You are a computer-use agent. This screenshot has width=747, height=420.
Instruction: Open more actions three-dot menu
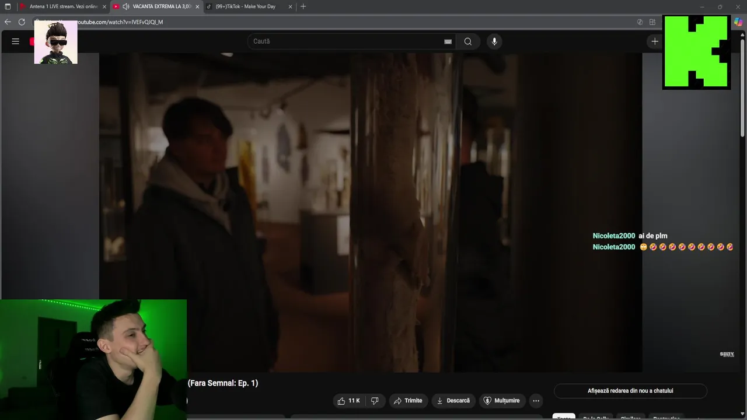[x=536, y=401]
